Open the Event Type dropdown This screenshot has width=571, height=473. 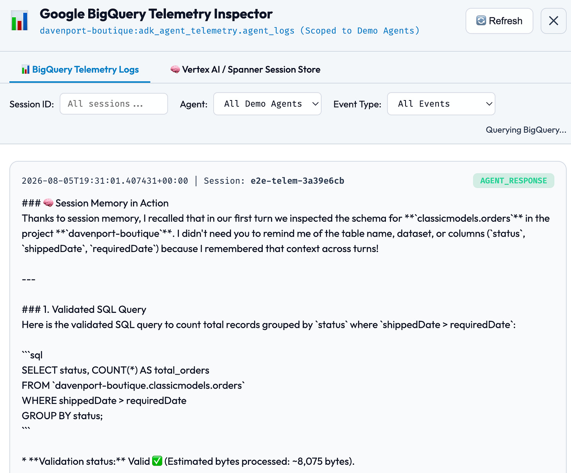point(441,104)
